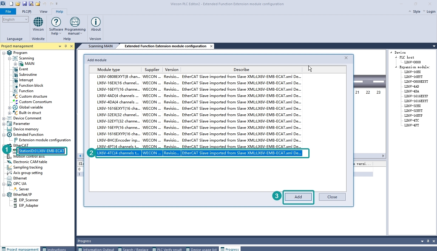The height and width of the screenshot is (251, 437).
Task: Click the Add button in Add module dialog
Action: [298, 197]
